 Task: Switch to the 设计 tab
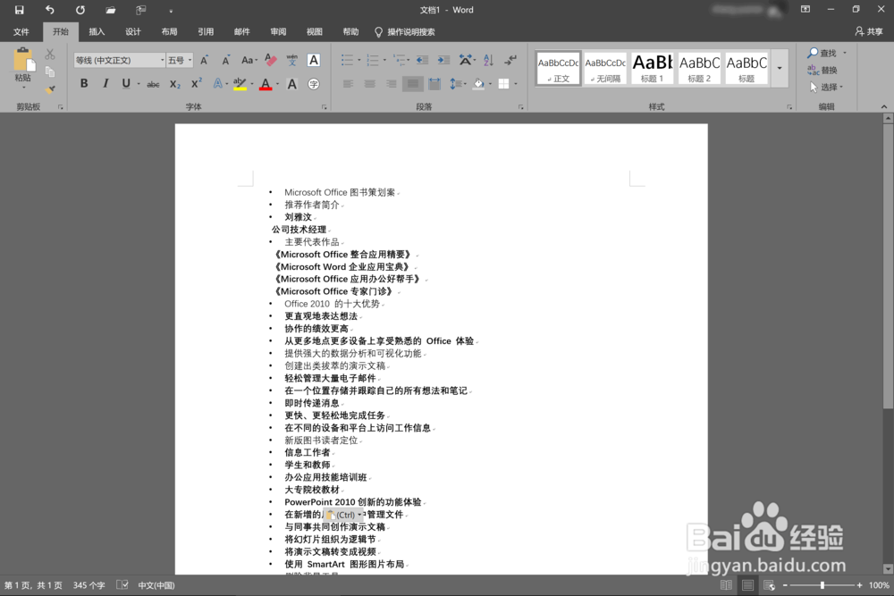coord(133,32)
